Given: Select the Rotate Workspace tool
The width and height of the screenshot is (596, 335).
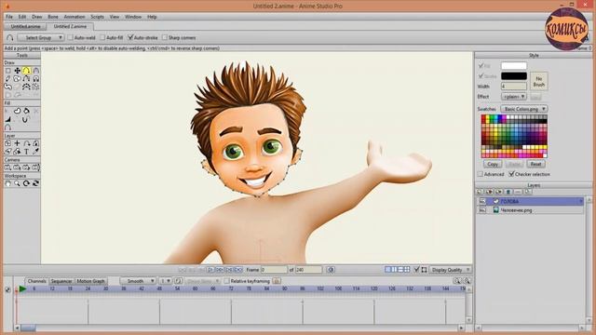Looking at the screenshot, I should (x=26, y=183).
